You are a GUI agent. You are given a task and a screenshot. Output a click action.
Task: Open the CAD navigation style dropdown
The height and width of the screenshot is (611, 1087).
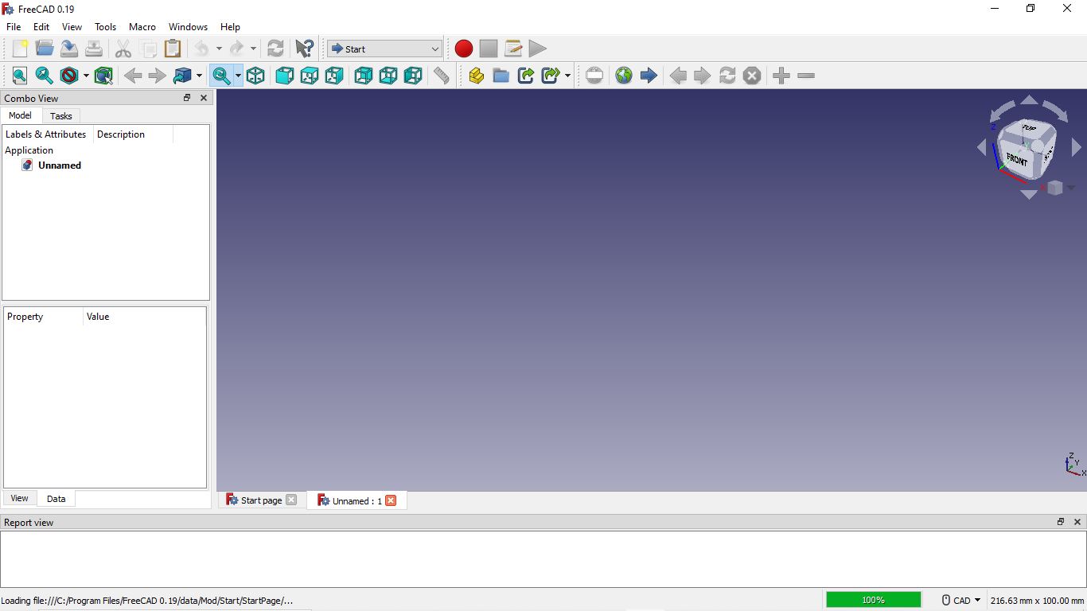pyautogui.click(x=961, y=601)
